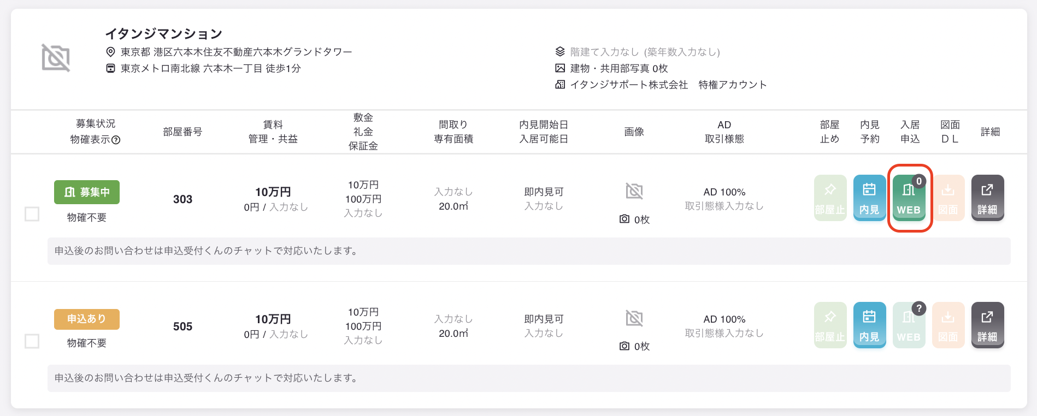Click the help icon next to 物確表示

116,140
